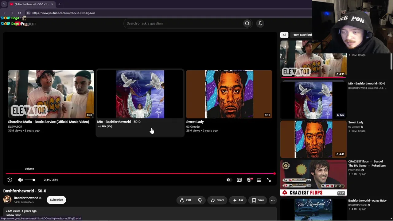The width and height of the screenshot is (393, 221).
Task: Play Sweet Lady end-screen thumbnail
Action: pyautogui.click(x=229, y=94)
